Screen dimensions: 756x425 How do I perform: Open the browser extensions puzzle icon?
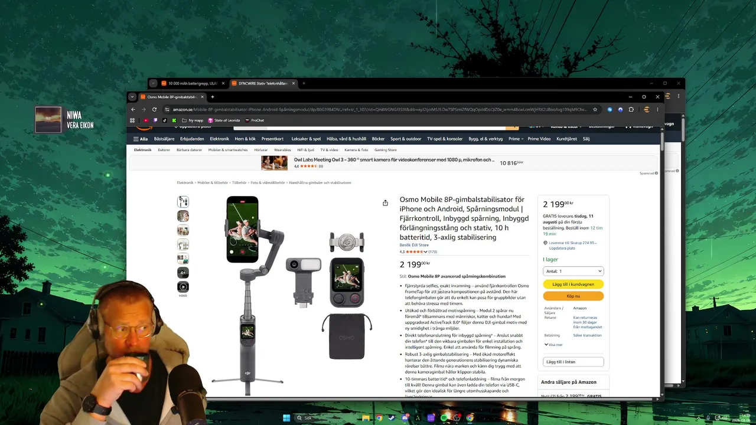pos(631,109)
